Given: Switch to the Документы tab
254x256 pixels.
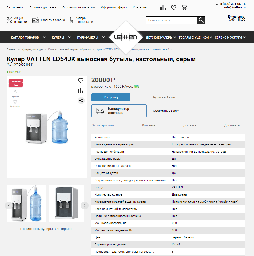Looking at the screenshot, I should tap(232, 125).
